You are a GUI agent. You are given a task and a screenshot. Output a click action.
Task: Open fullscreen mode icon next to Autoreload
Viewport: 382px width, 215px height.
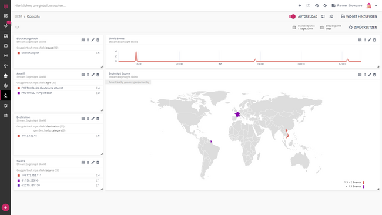(x=323, y=16)
